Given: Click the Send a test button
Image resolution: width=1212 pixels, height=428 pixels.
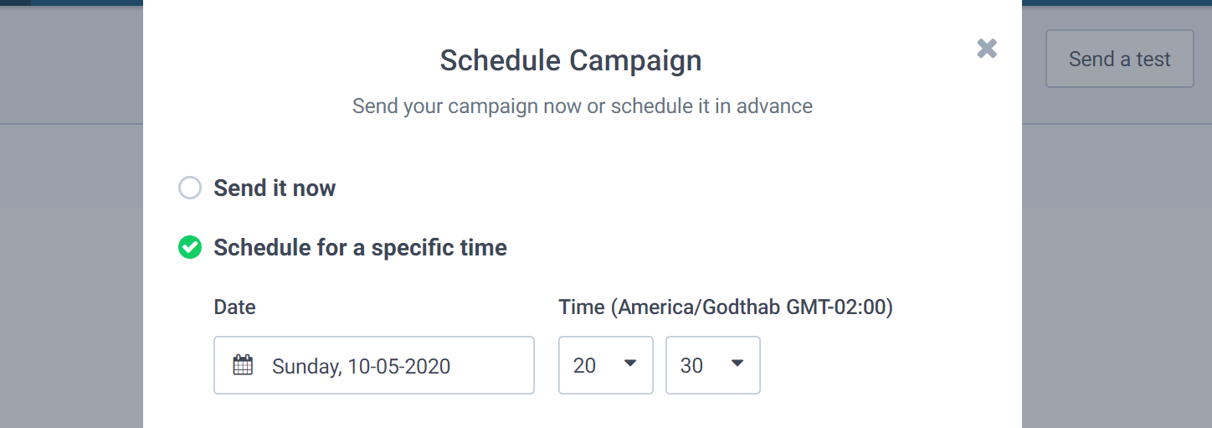Looking at the screenshot, I should click(x=1119, y=59).
